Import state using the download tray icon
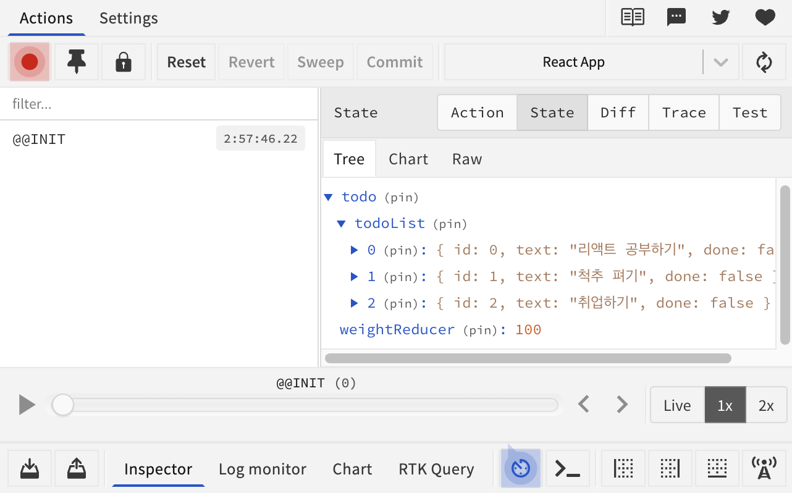The image size is (792, 493). click(x=30, y=468)
